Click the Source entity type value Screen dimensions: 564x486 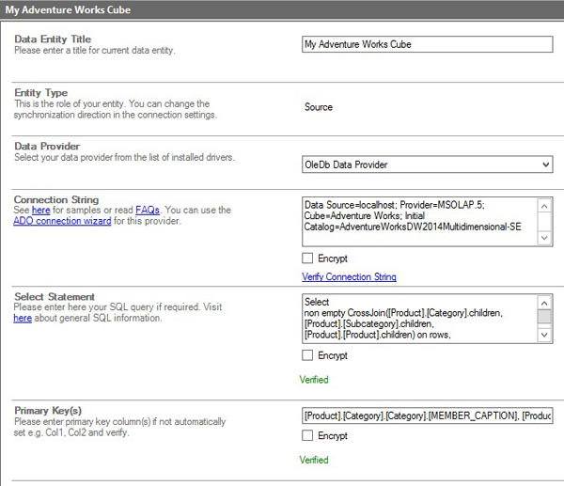tap(319, 107)
